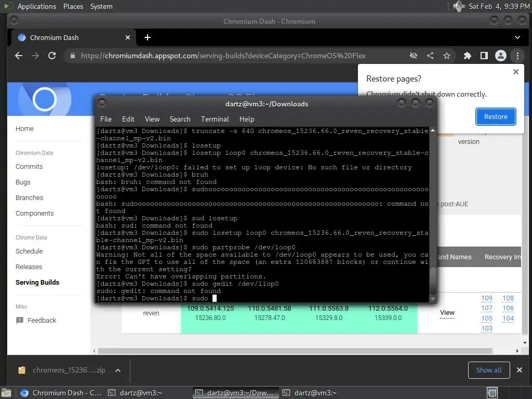Open Chromium profile avatar
Viewport: 532px width, 399px height.
[x=501, y=56]
